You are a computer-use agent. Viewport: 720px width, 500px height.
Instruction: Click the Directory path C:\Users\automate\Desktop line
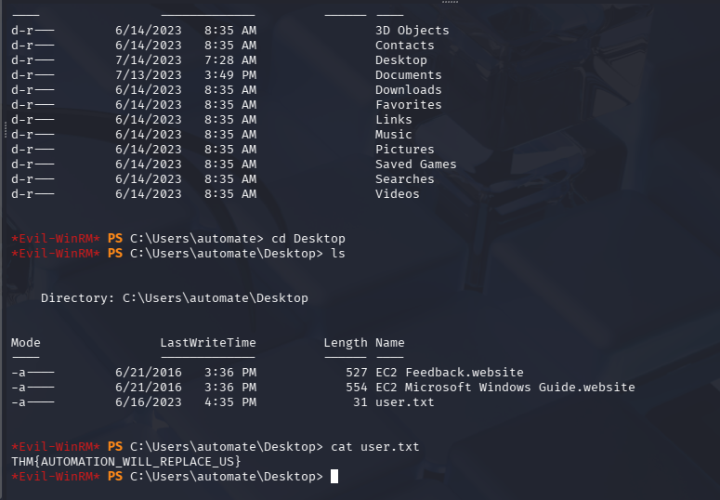click(x=175, y=298)
